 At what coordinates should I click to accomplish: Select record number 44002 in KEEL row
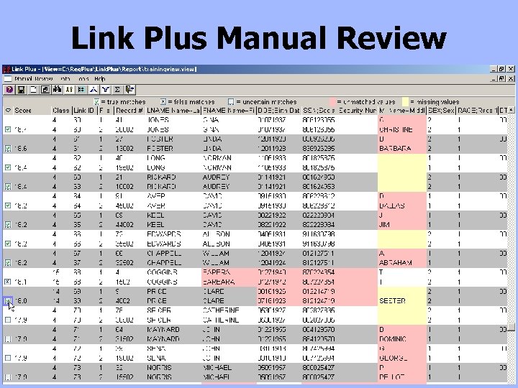(124, 225)
